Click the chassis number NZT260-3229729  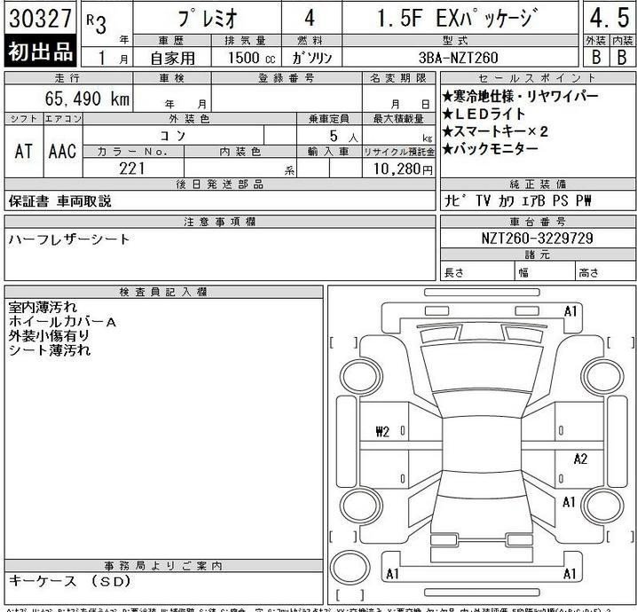click(x=537, y=238)
